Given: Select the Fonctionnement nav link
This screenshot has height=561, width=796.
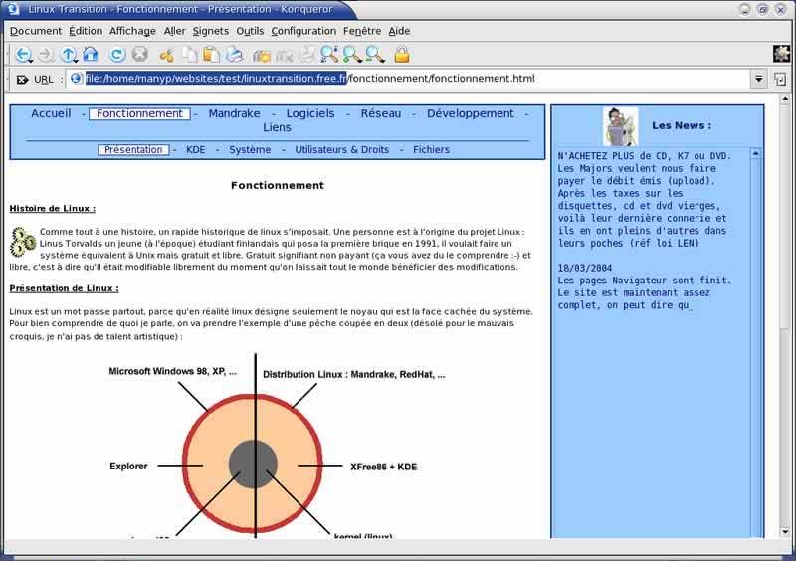Looking at the screenshot, I should (x=139, y=113).
